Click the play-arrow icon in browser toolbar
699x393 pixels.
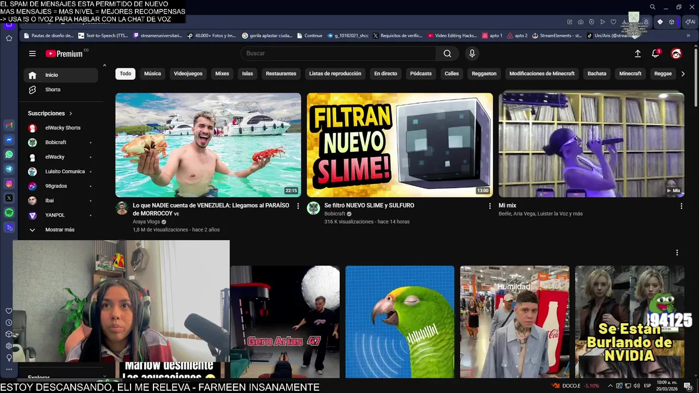coord(602,22)
